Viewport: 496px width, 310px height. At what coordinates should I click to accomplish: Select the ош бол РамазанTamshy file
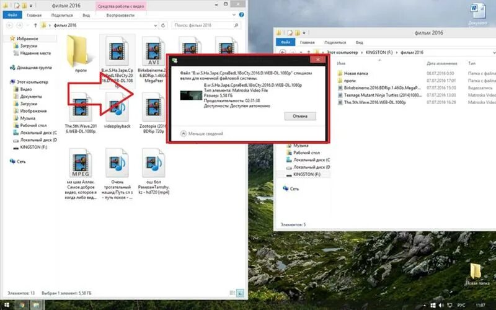pyautogui.click(x=153, y=163)
